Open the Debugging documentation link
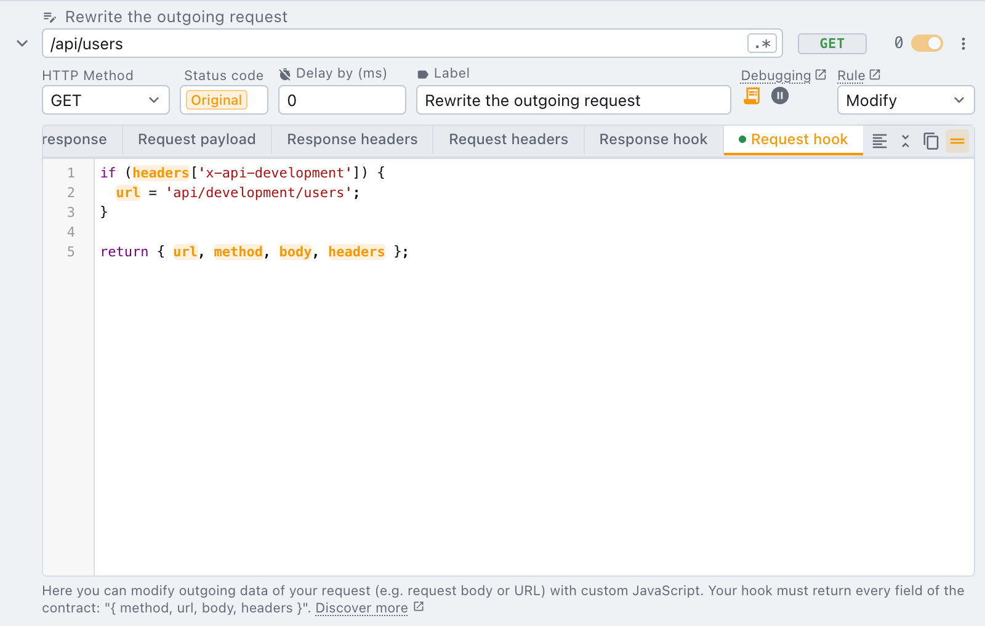The height and width of the screenshot is (626, 985). [783, 75]
